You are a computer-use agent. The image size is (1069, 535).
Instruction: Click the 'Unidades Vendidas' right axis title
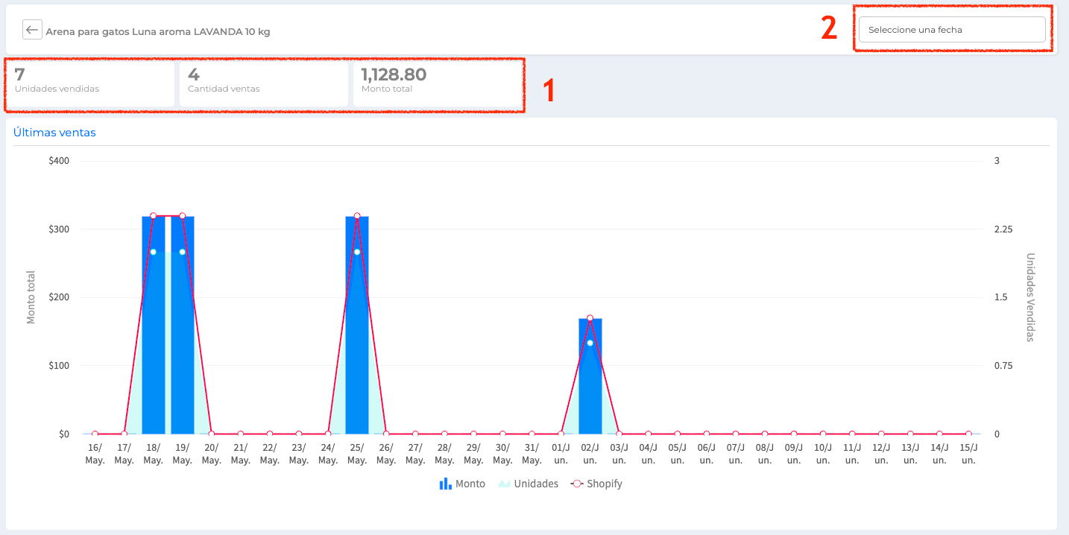[x=1030, y=297]
